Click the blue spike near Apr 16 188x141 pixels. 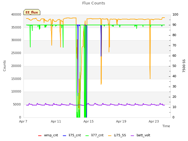101,41
